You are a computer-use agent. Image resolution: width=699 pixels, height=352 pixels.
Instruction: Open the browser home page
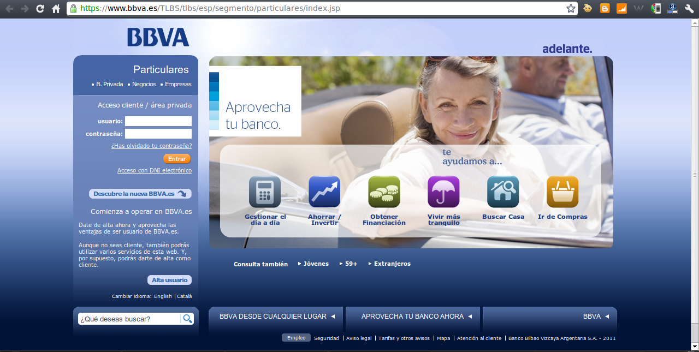click(x=56, y=8)
